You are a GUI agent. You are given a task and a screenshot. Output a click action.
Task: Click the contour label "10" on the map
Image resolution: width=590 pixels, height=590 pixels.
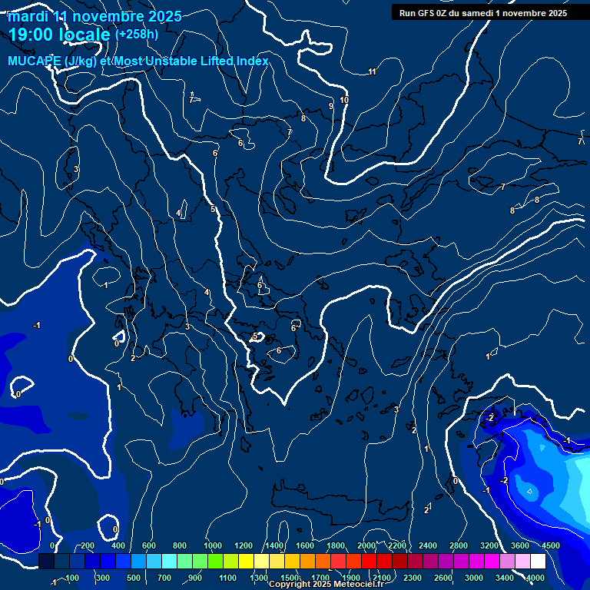344,100
